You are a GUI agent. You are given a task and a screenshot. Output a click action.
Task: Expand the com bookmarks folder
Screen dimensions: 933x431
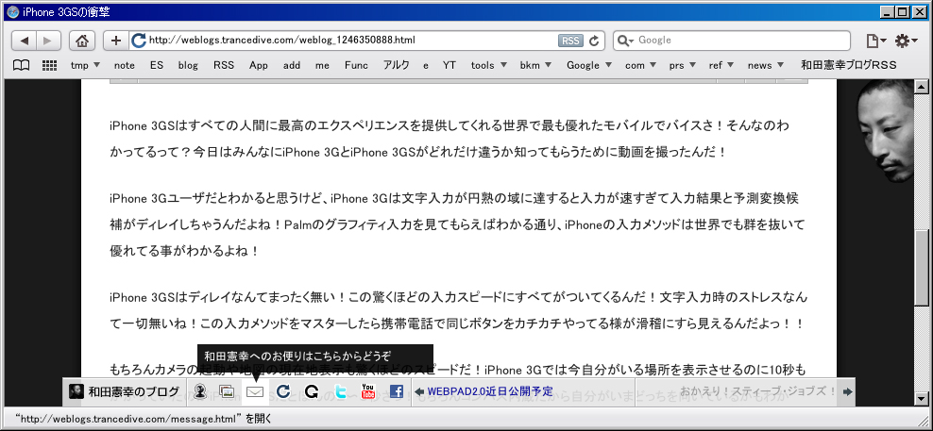tap(640, 65)
